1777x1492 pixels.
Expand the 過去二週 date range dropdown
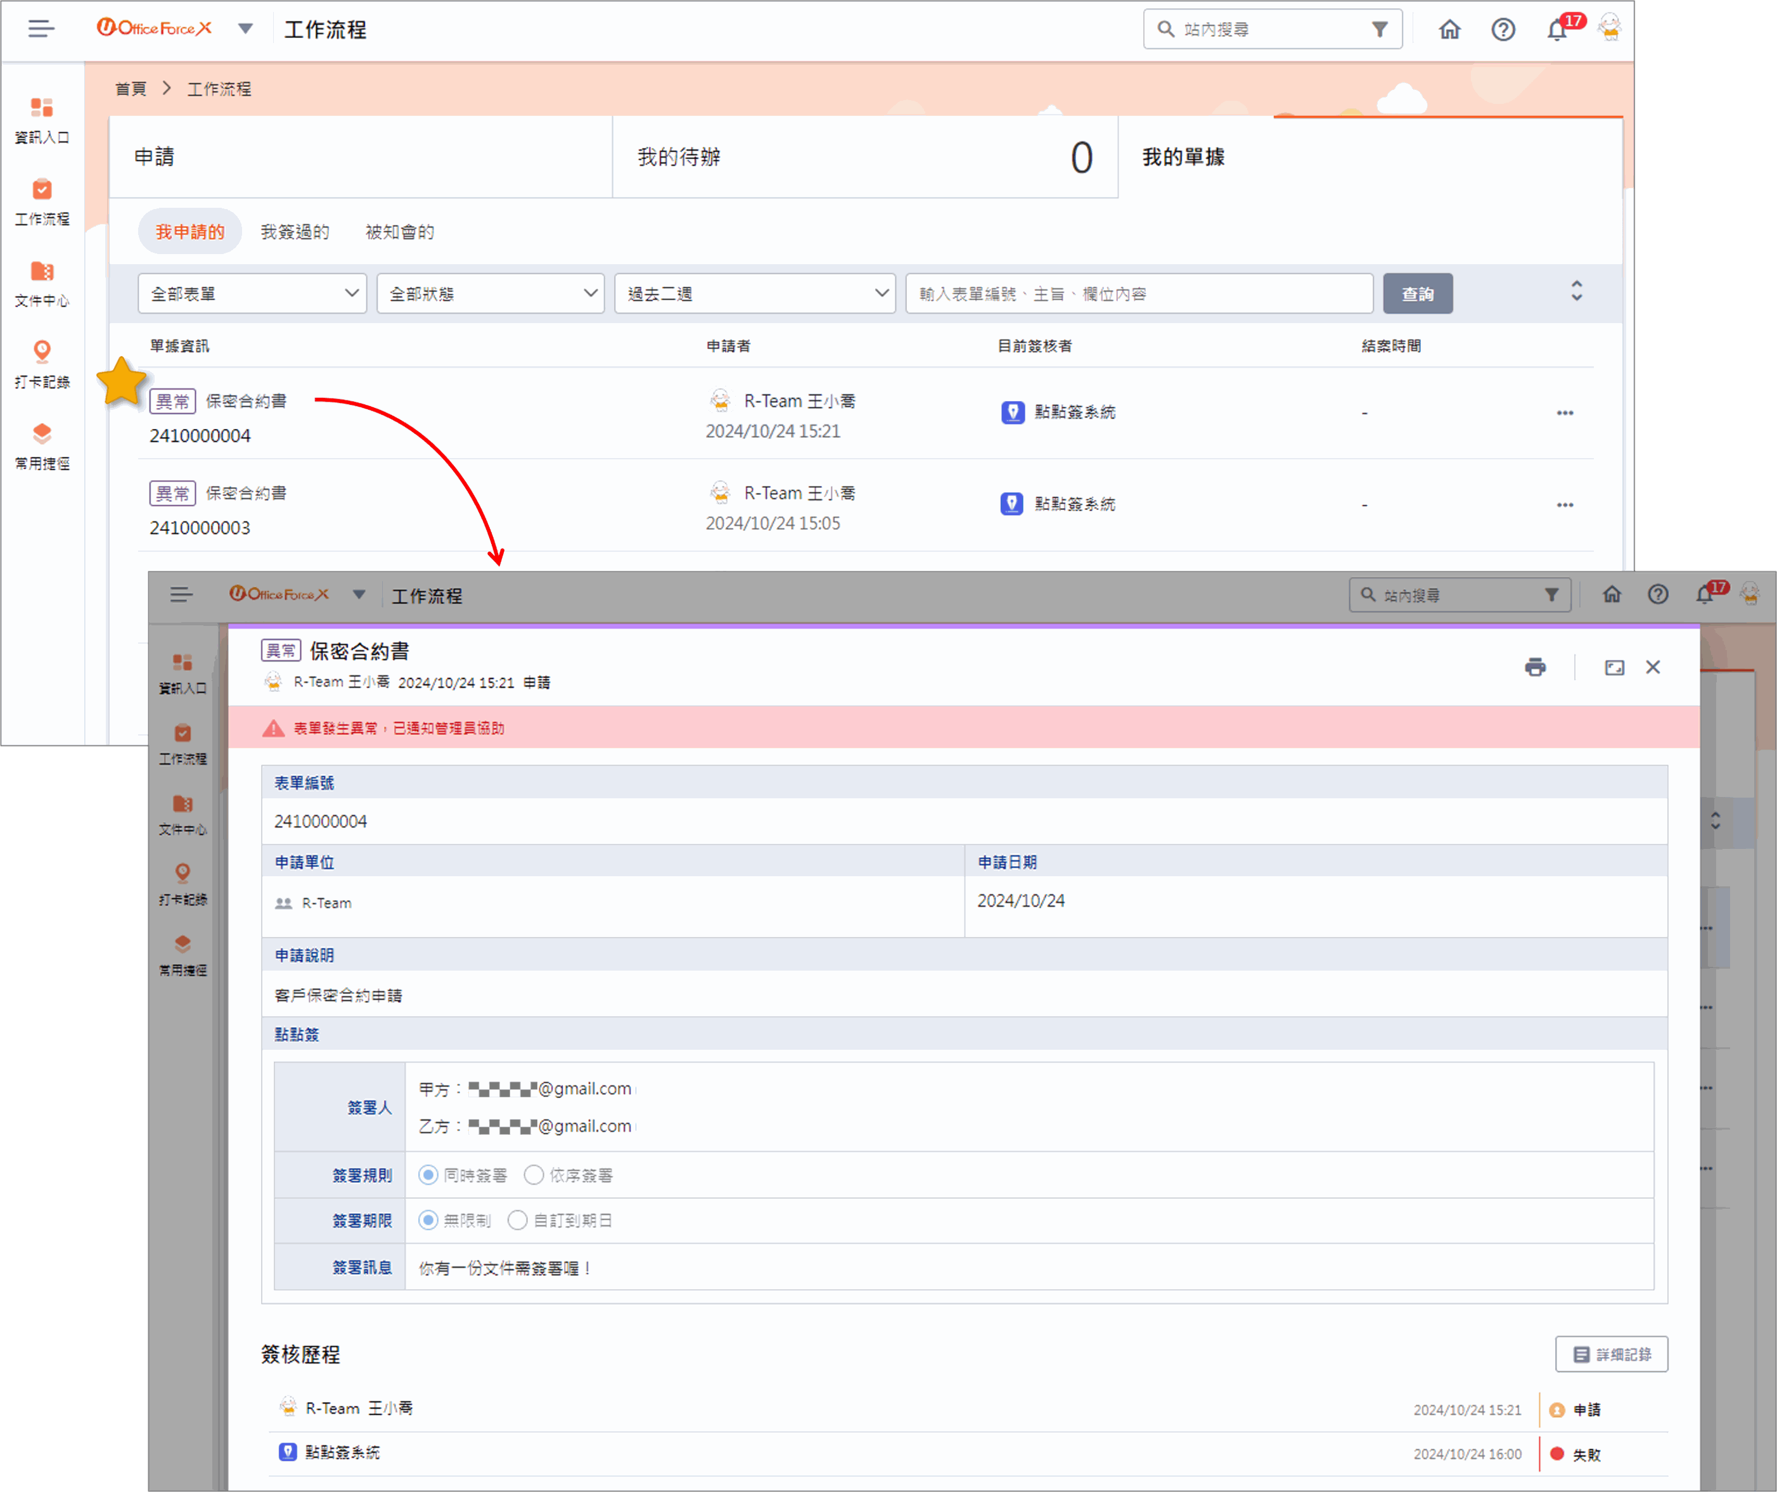(755, 293)
